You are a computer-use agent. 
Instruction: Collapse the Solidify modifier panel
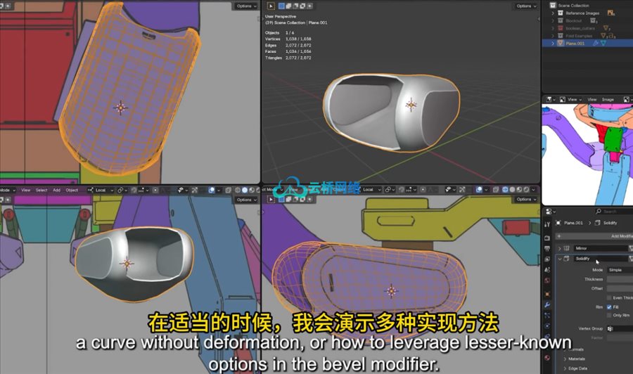[x=561, y=259]
